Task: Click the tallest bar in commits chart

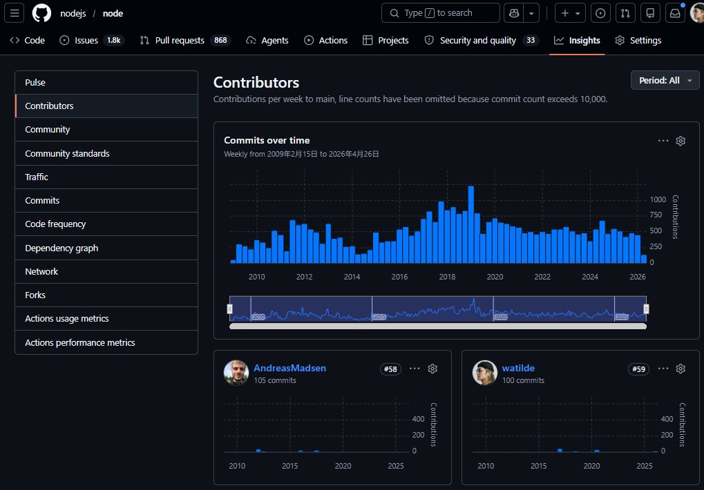Action: 471,224
